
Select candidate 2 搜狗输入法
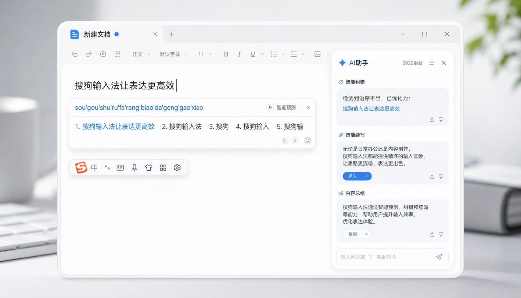coord(182,127)
